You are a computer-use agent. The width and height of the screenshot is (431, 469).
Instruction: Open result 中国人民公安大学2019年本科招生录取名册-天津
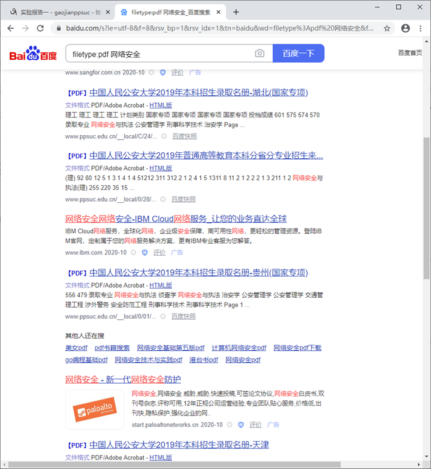coord(179,445)
